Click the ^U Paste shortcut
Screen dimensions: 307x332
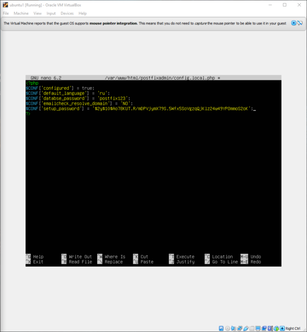(x=143, y=262)
